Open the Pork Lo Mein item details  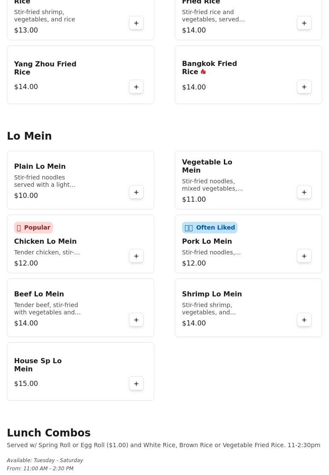(x=207, y=242)
